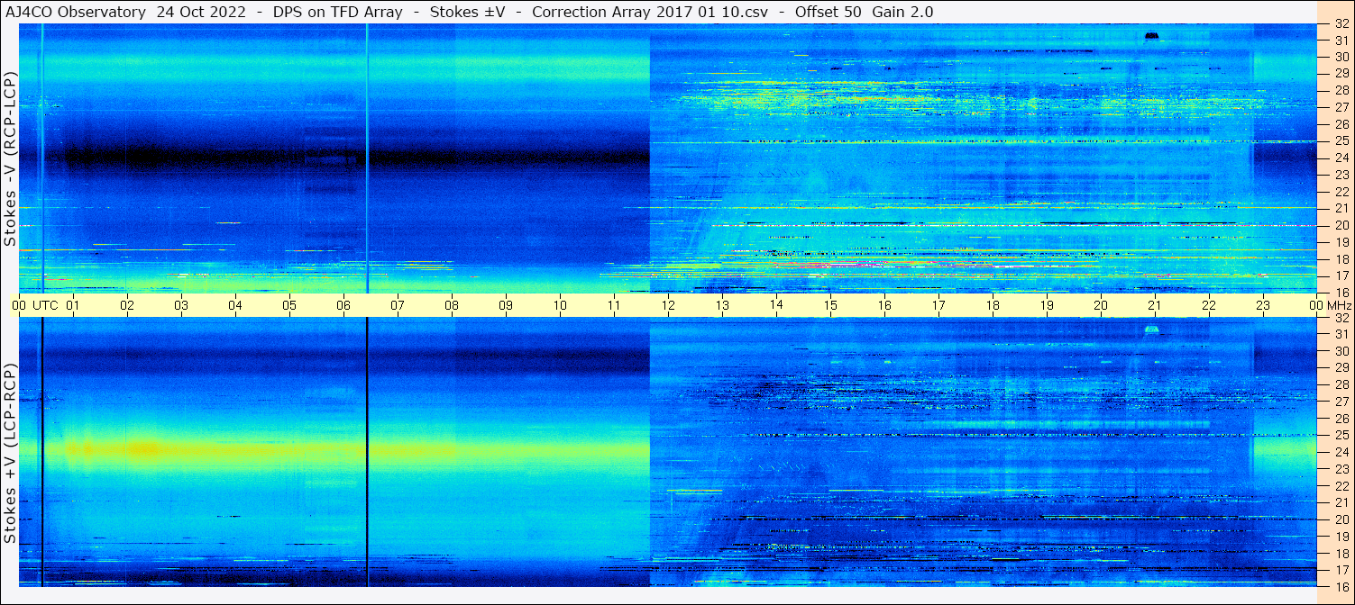Select the 17 hour tick label

point(938,305)
